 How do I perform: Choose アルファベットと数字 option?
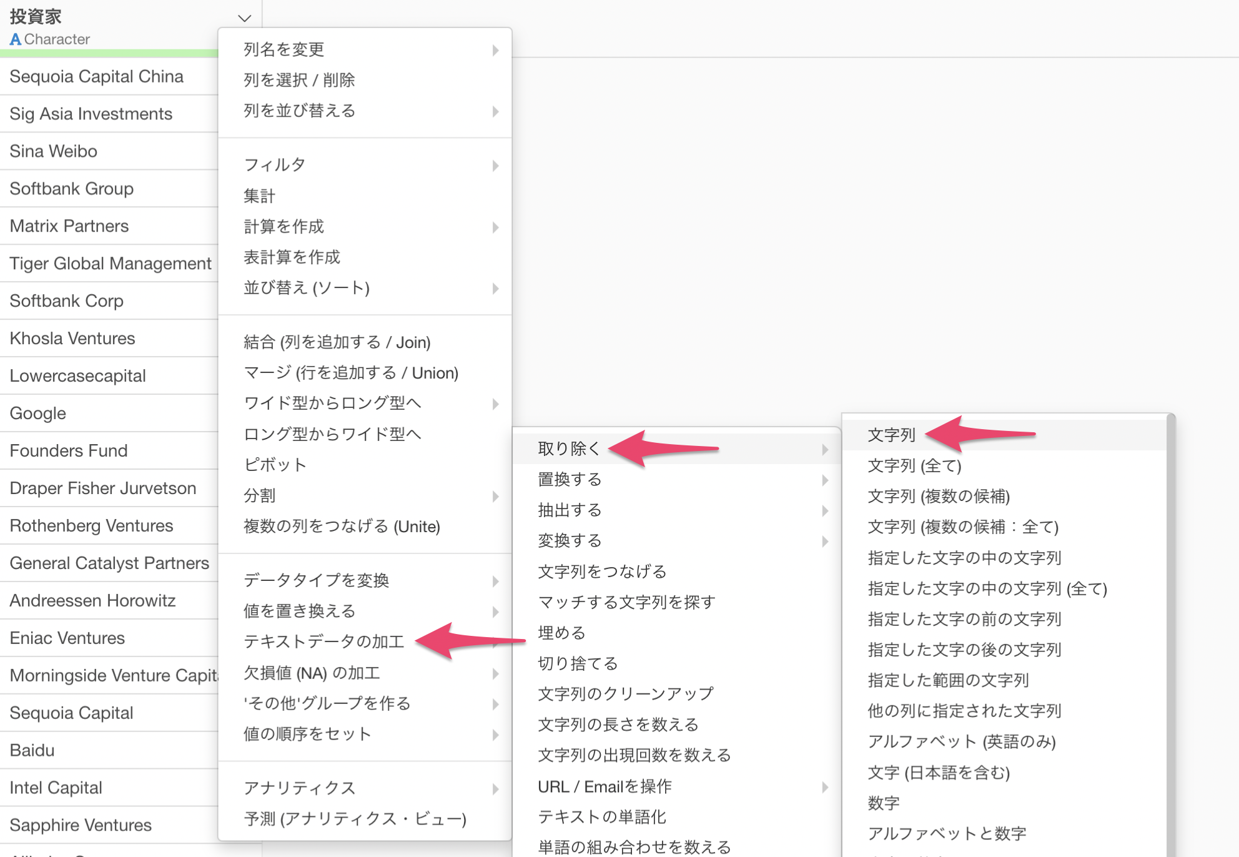[x=947, y=834]
